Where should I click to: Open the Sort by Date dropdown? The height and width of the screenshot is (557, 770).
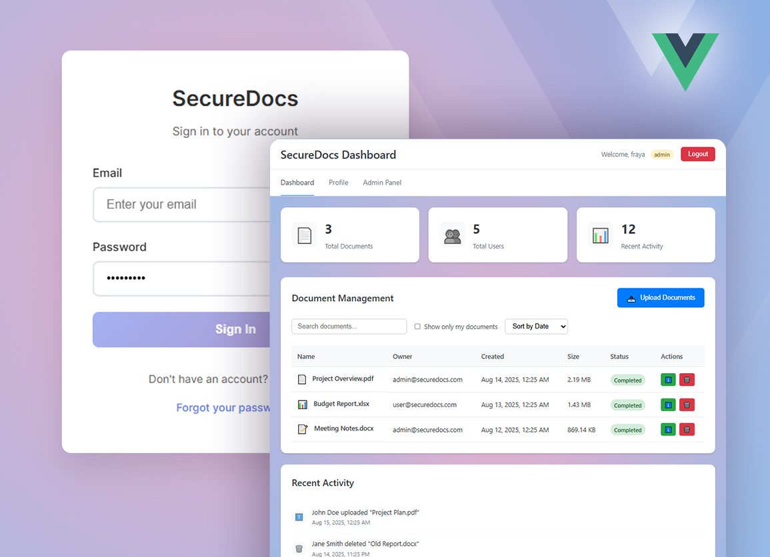coord(536,326)
